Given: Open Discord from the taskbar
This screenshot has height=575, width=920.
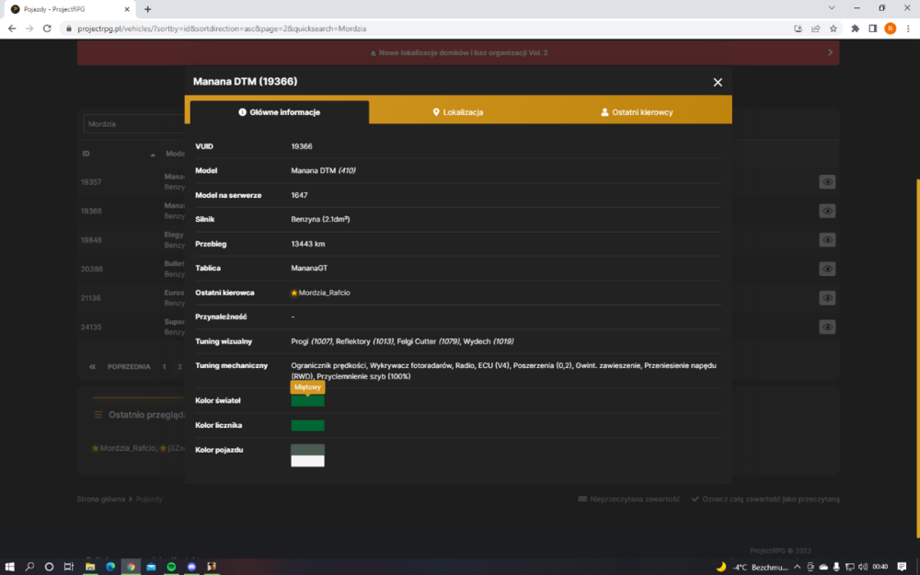Looking at the screenshot, I should [x=191, y=567].
